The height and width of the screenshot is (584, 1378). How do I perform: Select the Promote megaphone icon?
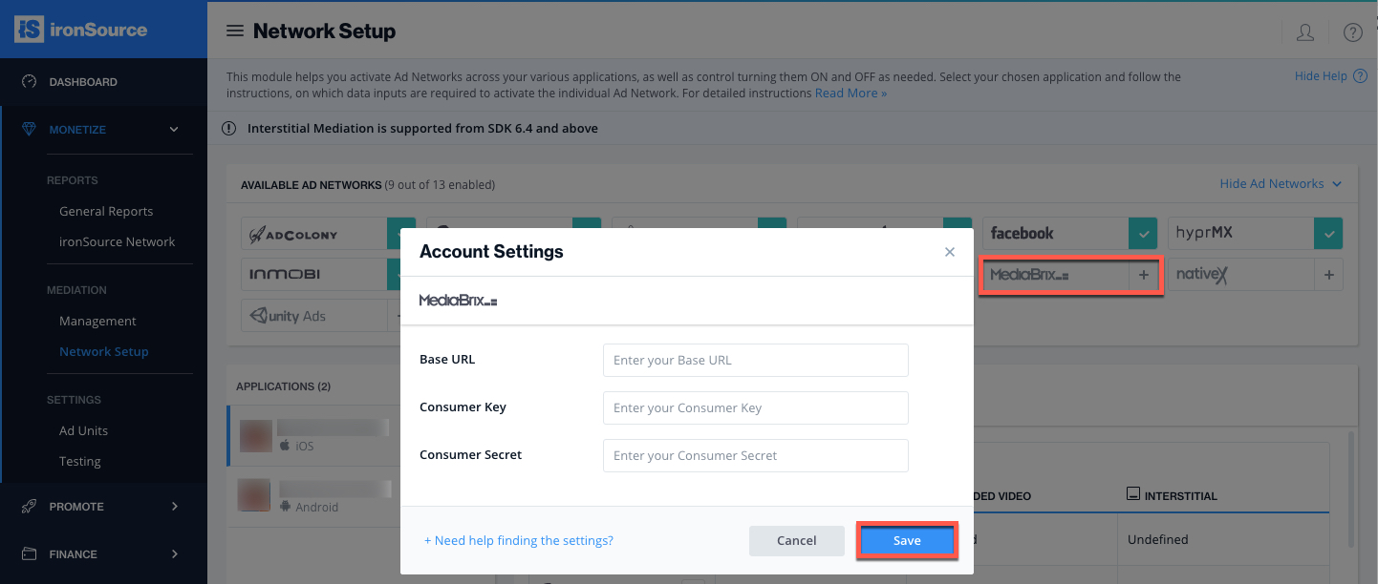click(x=29, y=506)
